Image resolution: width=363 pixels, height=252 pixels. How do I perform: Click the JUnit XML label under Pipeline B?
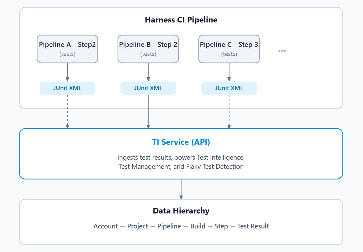[148, 88]
